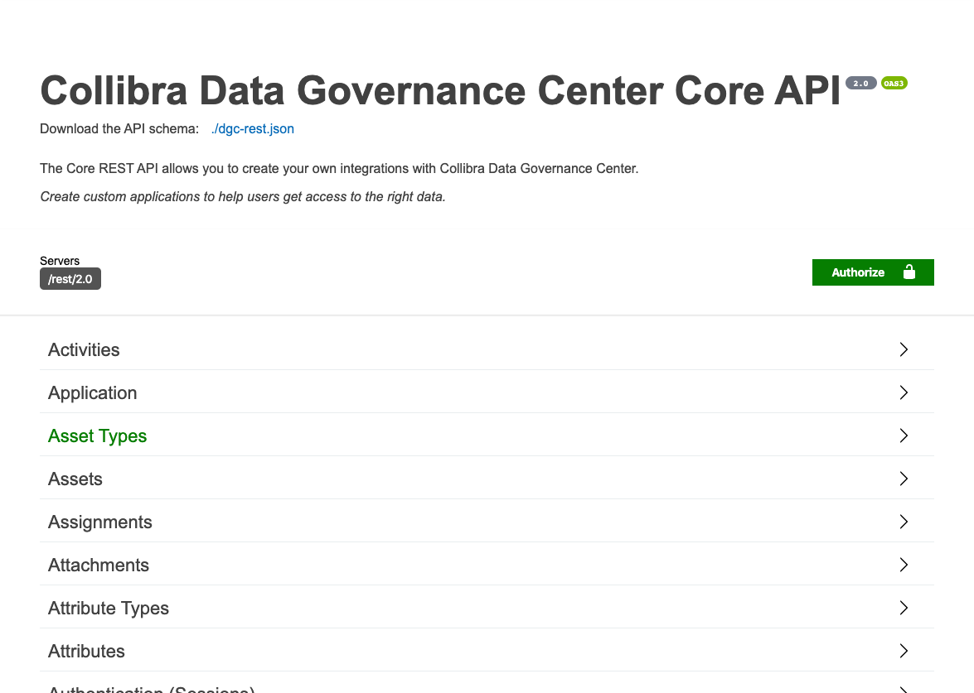Open the Asset Types API group
This screenshot has height=693, width=974.
pos(98,436)
